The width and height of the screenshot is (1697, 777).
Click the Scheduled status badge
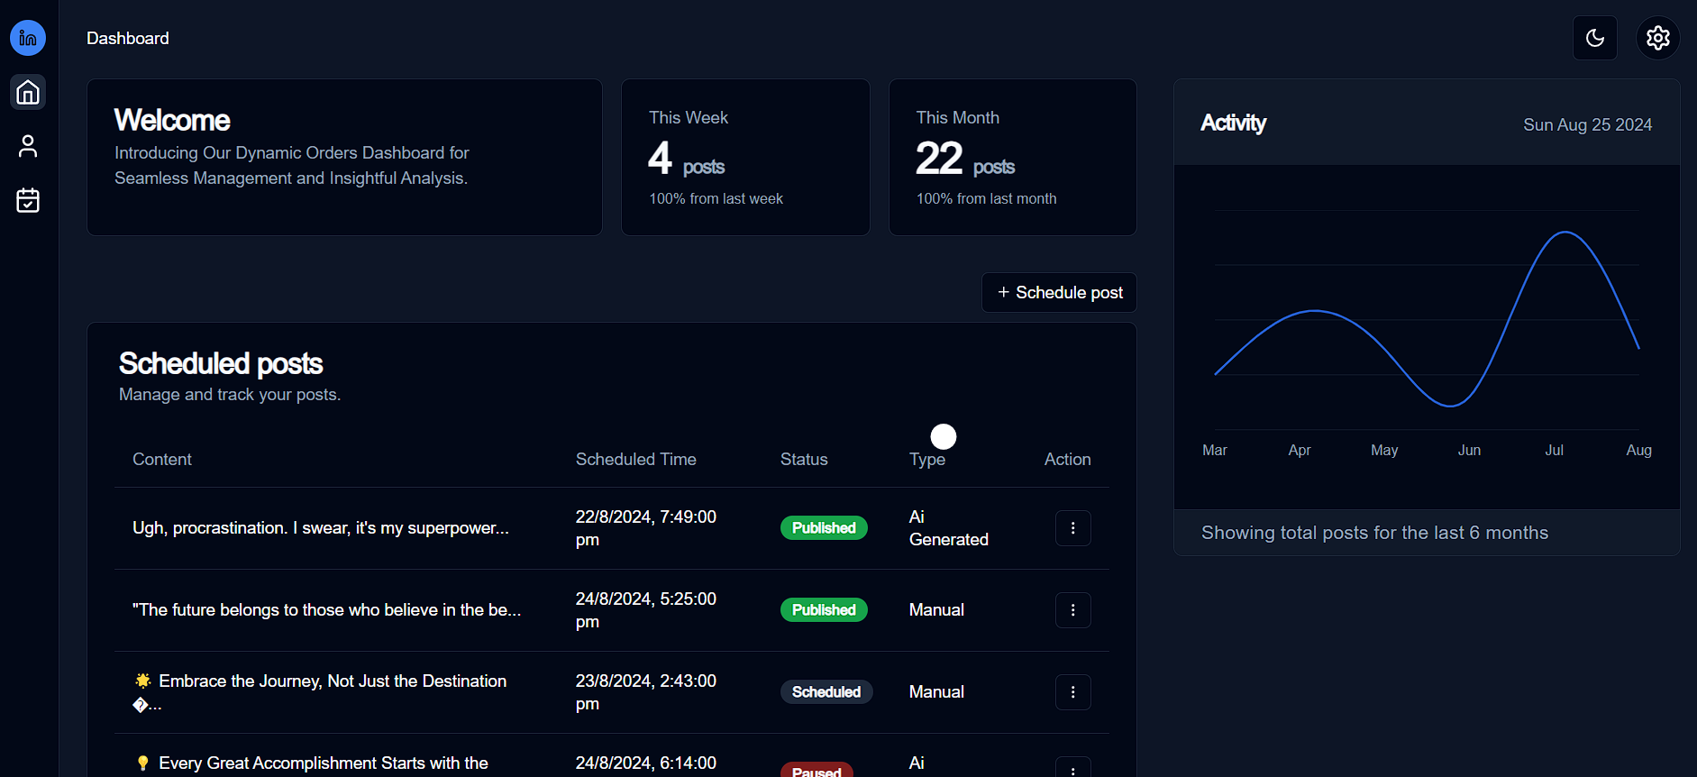pos(826,692)
